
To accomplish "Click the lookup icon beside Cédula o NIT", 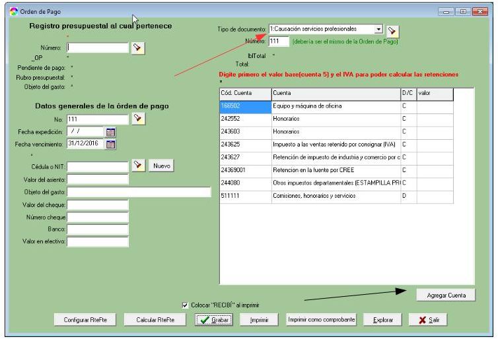I will pos(138,166).
